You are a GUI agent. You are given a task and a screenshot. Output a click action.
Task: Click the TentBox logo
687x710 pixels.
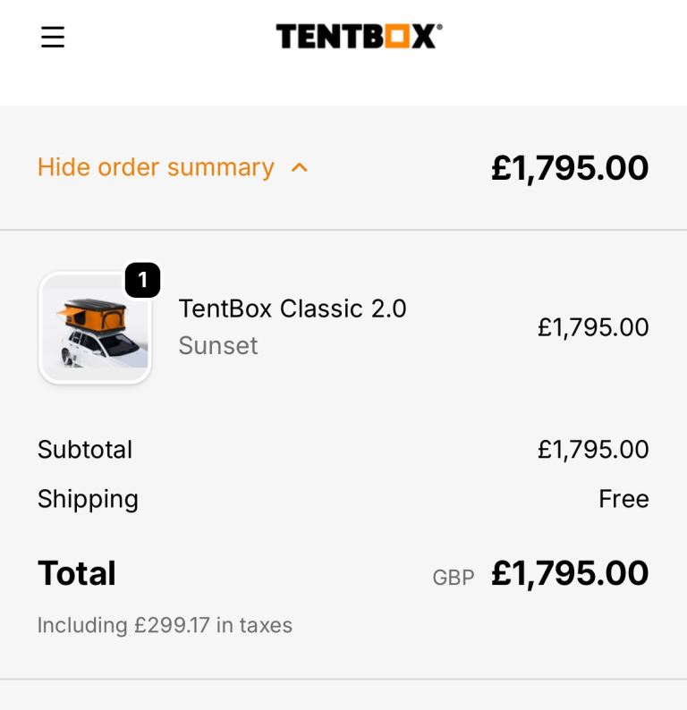[358, 37]
